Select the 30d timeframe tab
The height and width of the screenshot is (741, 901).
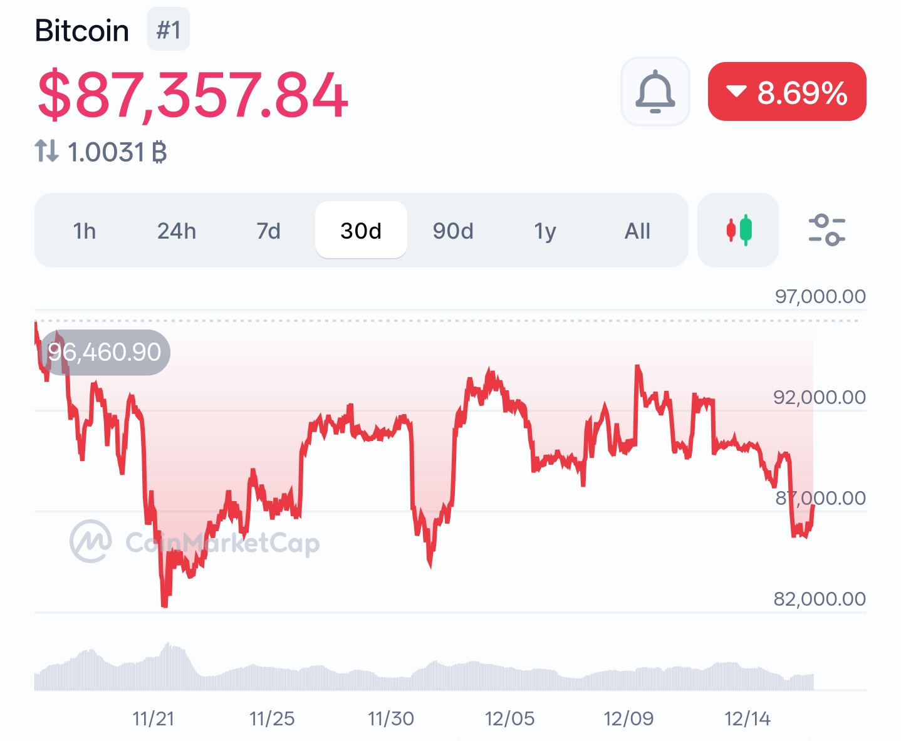click(361, 231)
